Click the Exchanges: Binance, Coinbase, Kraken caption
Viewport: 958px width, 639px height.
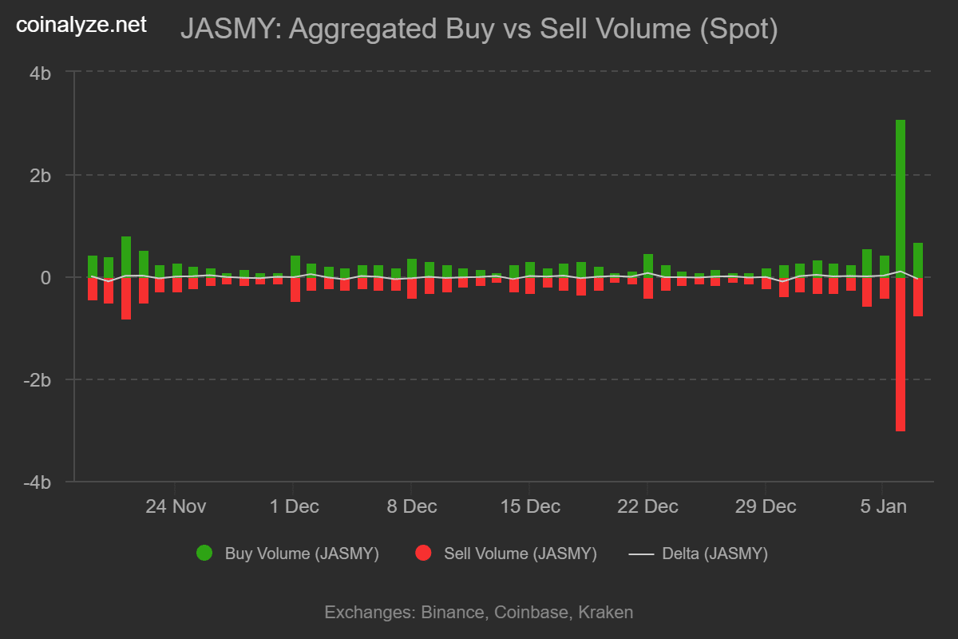(479, 613)
